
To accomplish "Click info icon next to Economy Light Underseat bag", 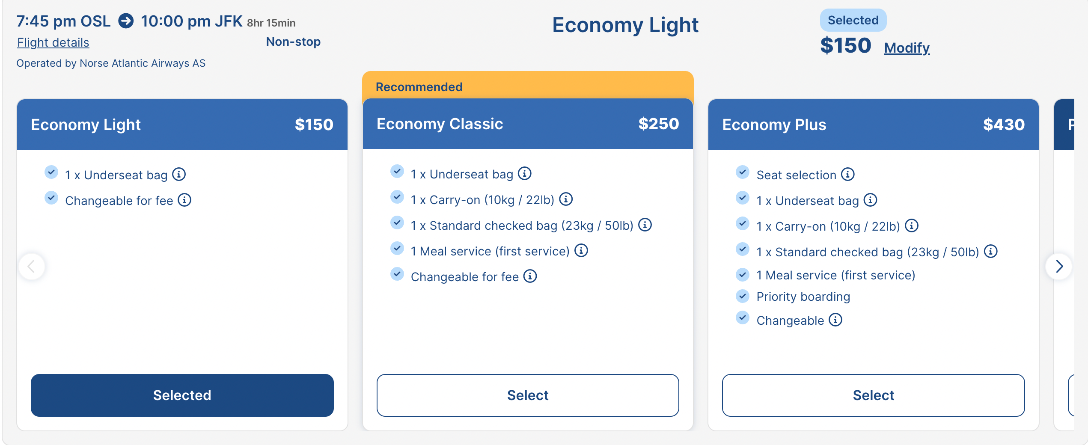I will [179, 175].
